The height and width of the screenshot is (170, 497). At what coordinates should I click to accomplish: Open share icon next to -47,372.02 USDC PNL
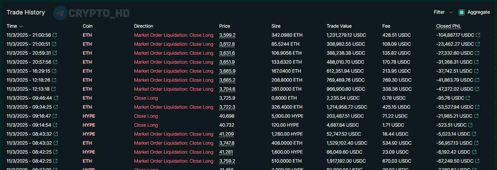[476, 89]
